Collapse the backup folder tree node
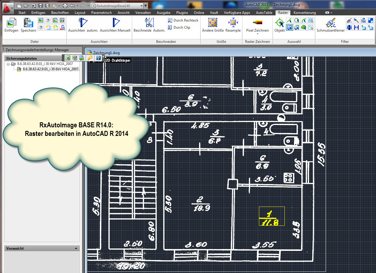 [8, 64]
